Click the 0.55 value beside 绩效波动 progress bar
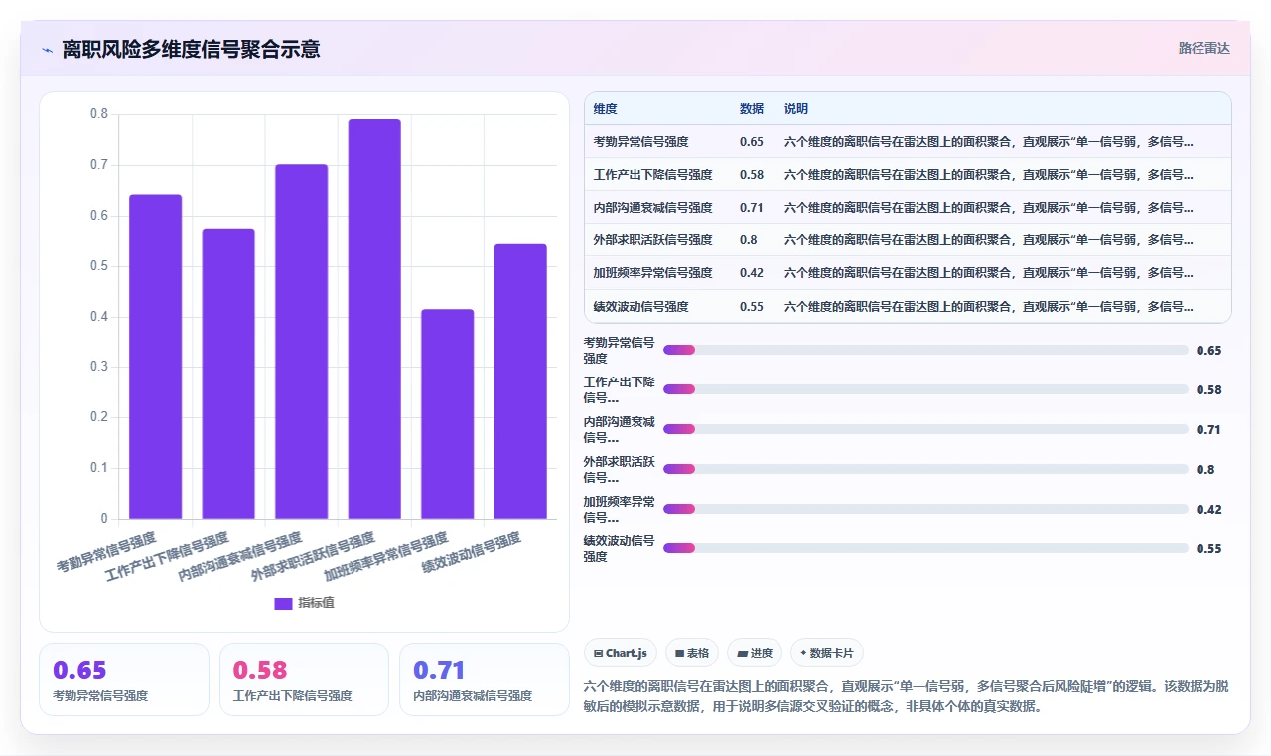This screenshot has width=1271, height=756. pyautogui.click(x=1208, y=548)
